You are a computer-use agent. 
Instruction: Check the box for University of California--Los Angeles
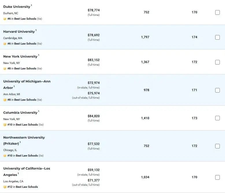pyautogui.click(x=217, y=177)
